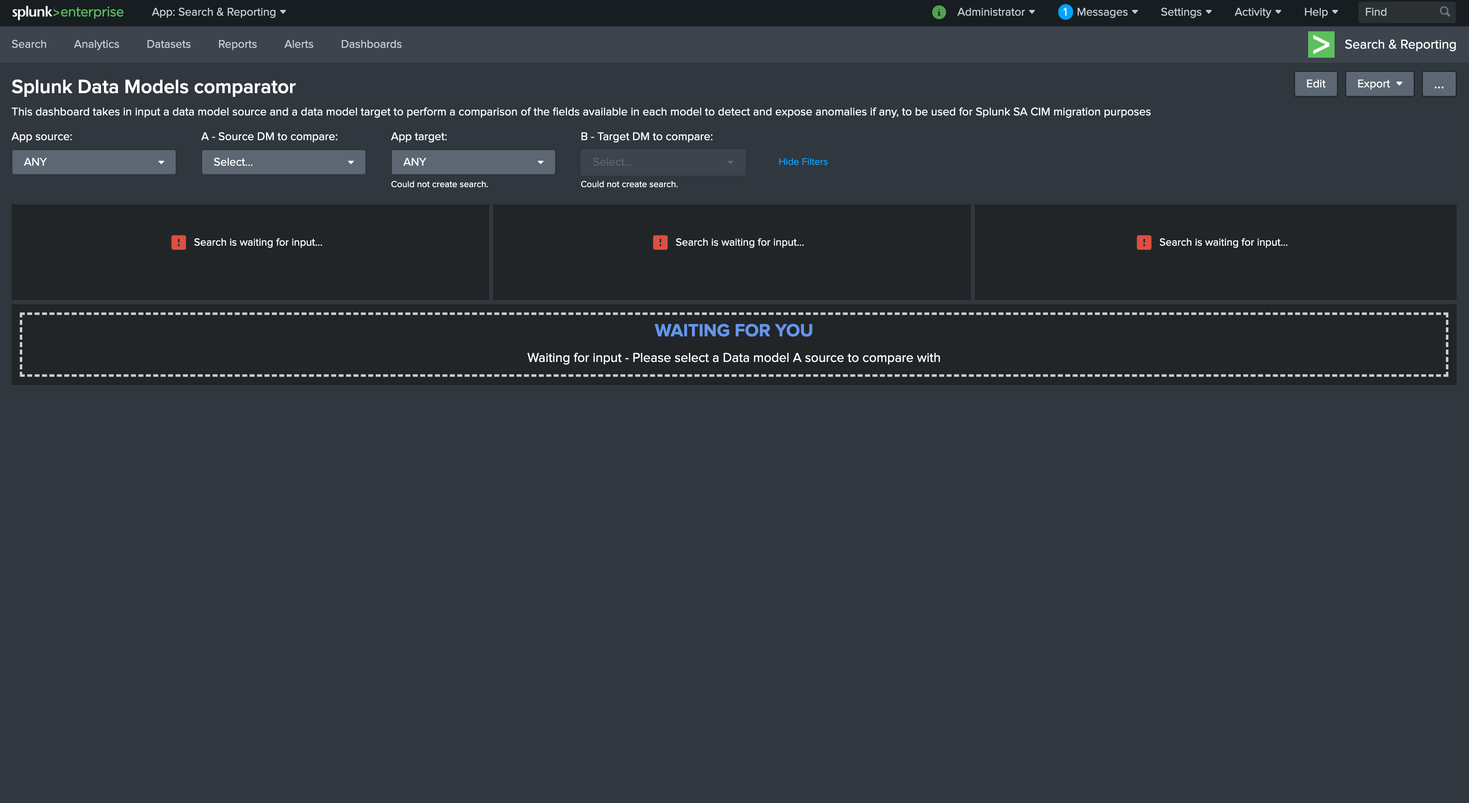This screenshot has width=1469, height=803.
Task: Open the App target ANY dropdown
Action: tap(473, 162)
